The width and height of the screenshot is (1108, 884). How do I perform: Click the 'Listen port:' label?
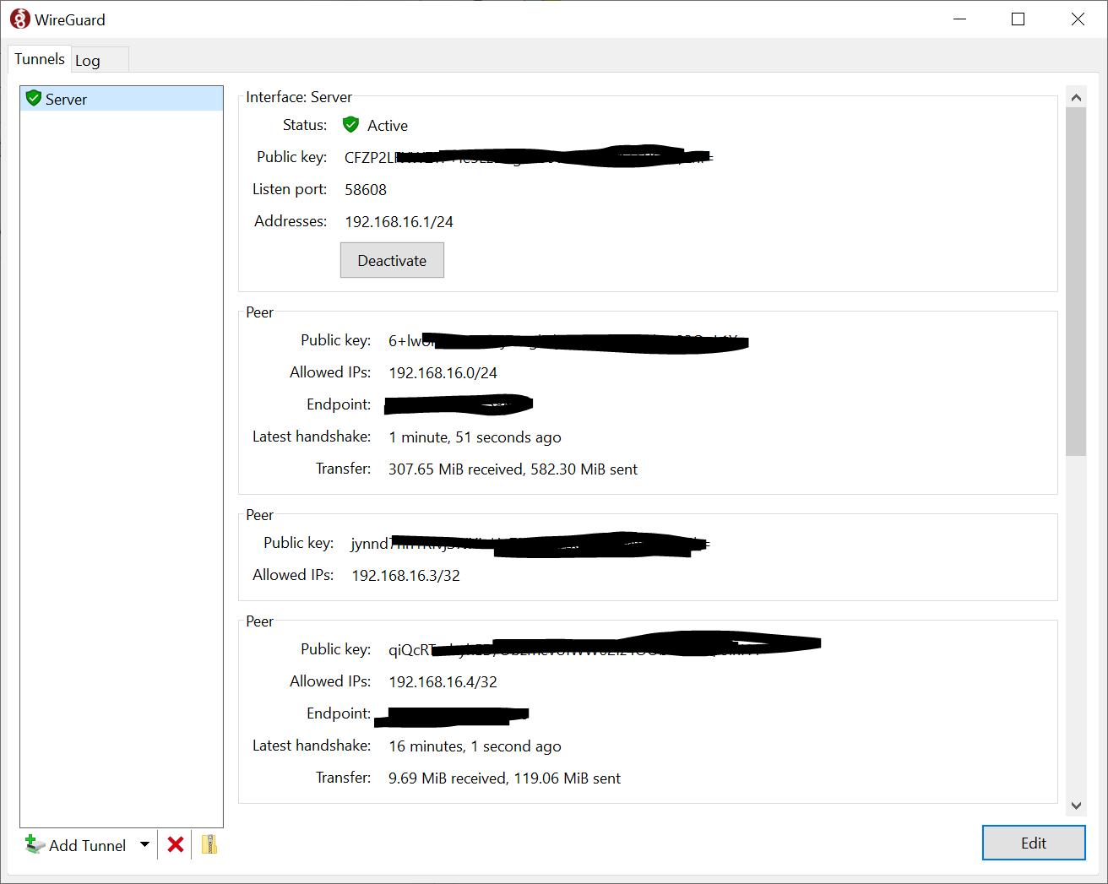click(290, 189)
